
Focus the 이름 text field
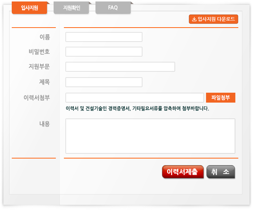click(104, 37)
